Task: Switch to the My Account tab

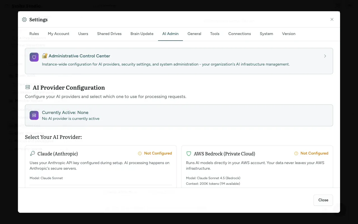Action: click(58, 34)
